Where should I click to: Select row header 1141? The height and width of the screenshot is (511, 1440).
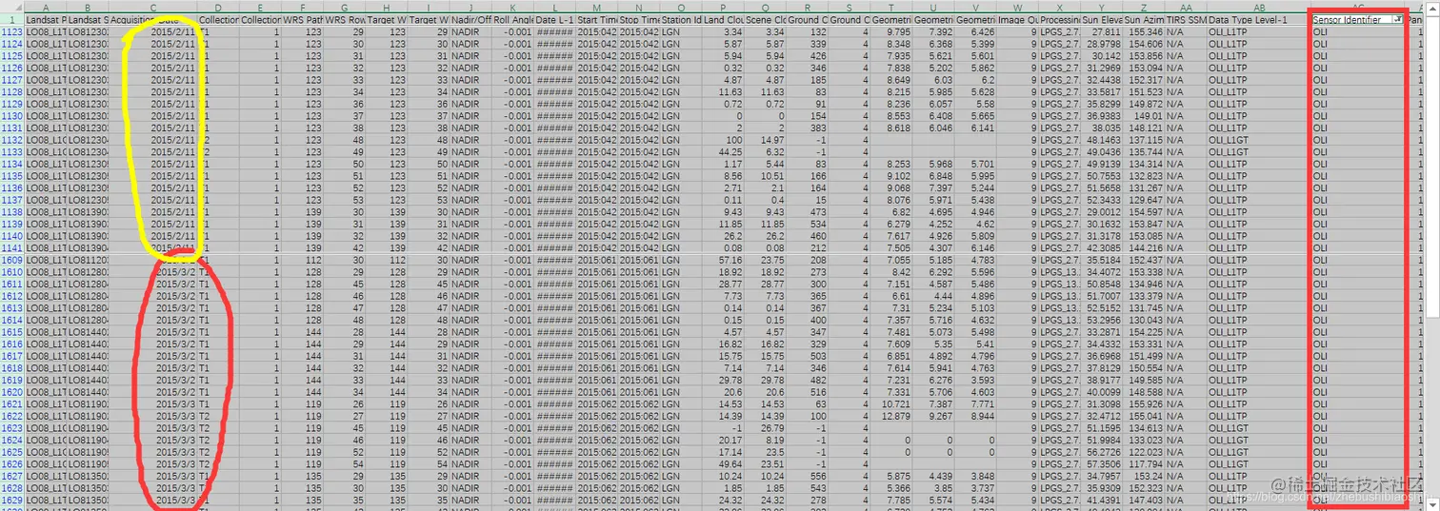(x=12, y=247)
